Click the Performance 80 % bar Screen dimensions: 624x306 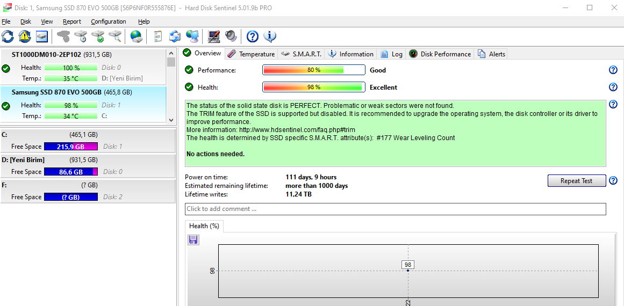coord(313,70)
